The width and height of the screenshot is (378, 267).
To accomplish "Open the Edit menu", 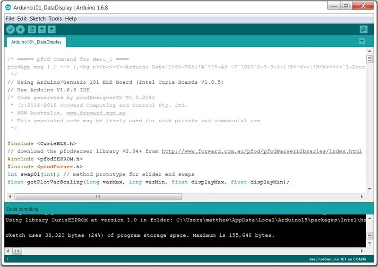I will click(22, 18).
